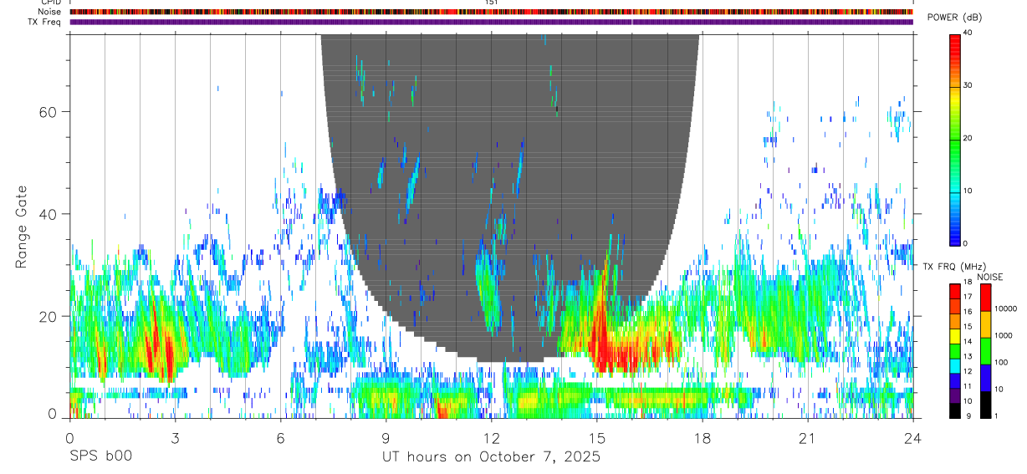The image size is (1027, 474).
Task: Click the green middle of the POWER color bar
Action: 955,142
